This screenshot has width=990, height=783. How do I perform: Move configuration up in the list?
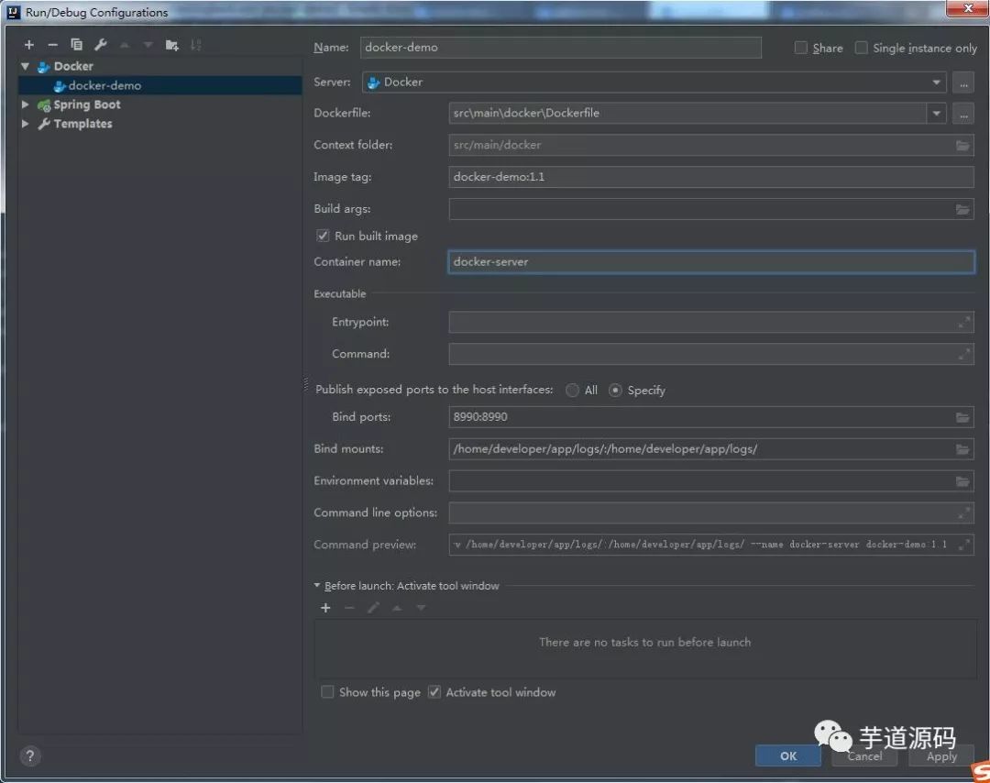[x=125, y=45]
